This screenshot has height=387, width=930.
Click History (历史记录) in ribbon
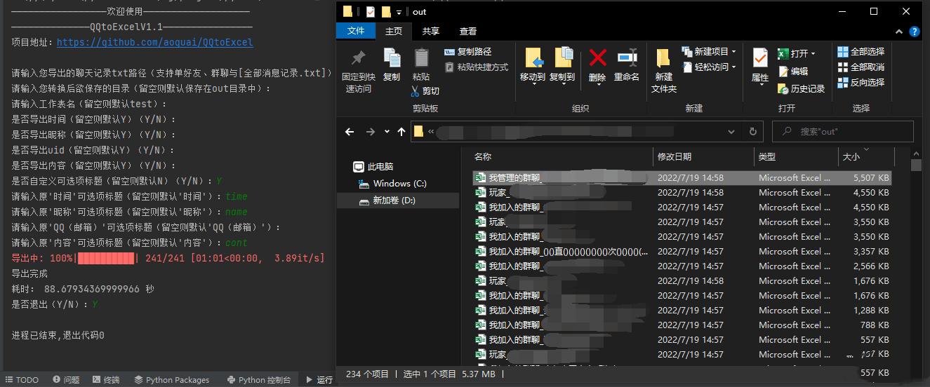[x=802, y=89]
